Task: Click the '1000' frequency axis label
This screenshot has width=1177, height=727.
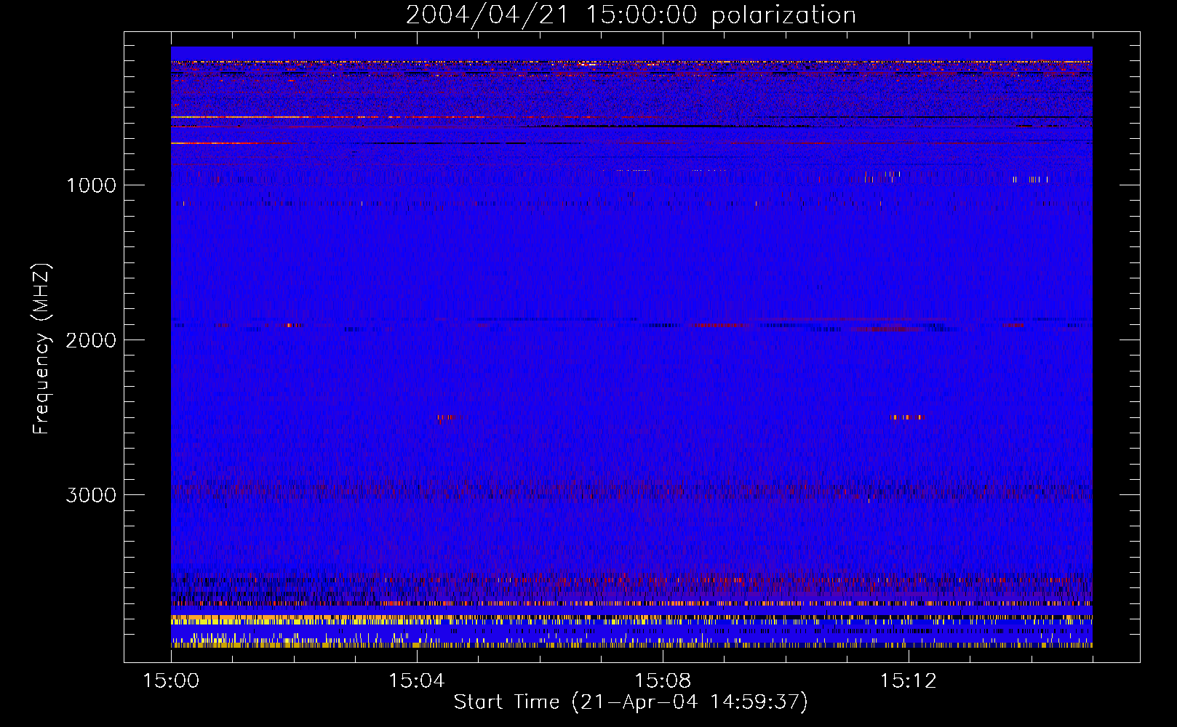Action: [91, 185]
